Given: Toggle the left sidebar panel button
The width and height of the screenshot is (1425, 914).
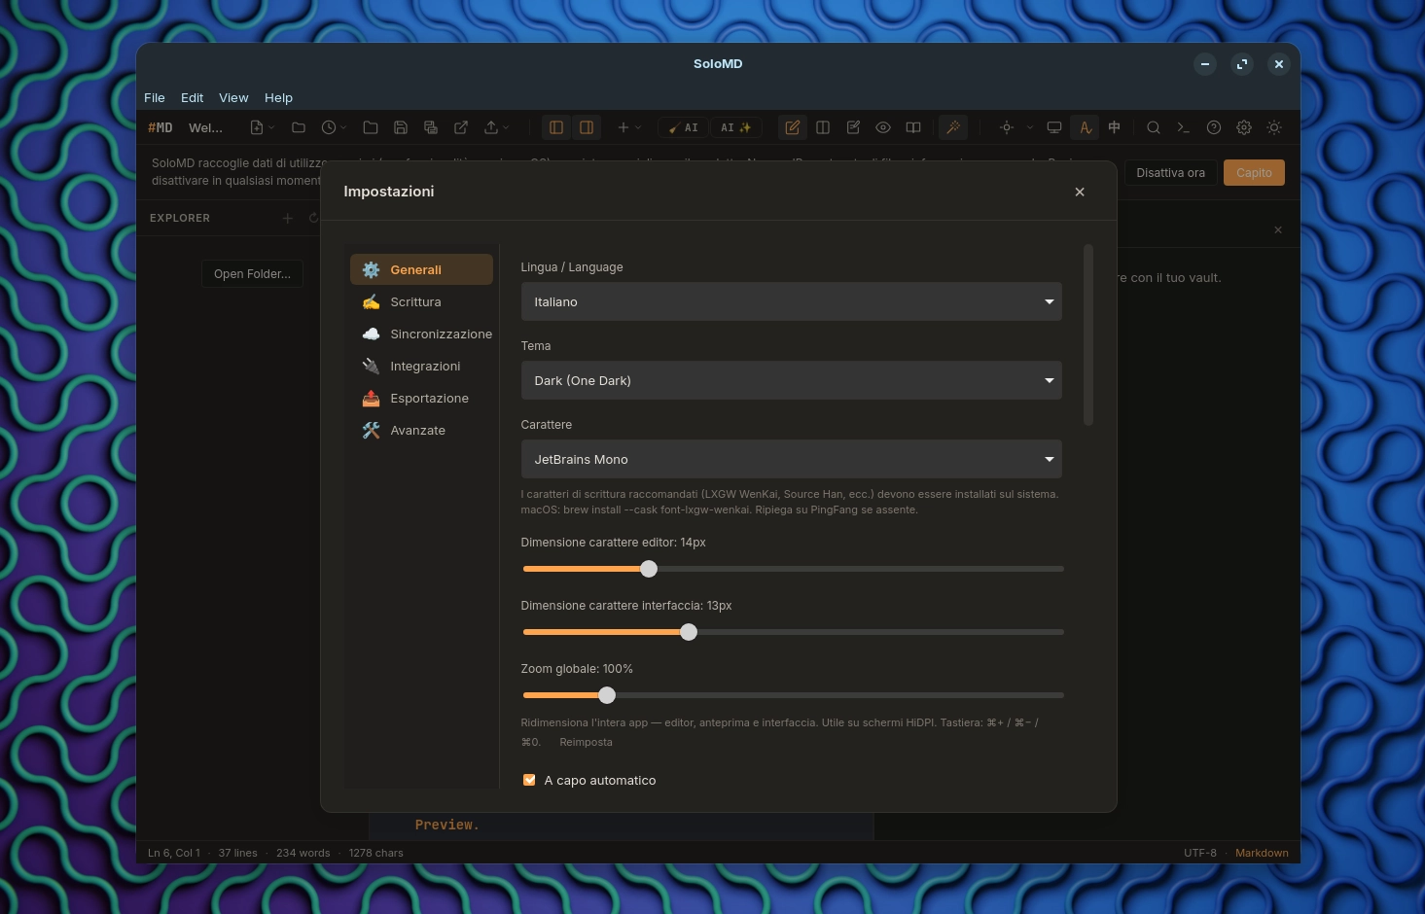Looking at the screenshot, I should (x=556, y=127).
